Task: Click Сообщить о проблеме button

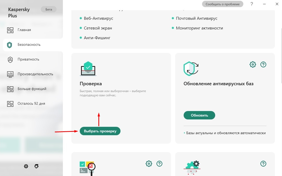Action: click(223, 4)
